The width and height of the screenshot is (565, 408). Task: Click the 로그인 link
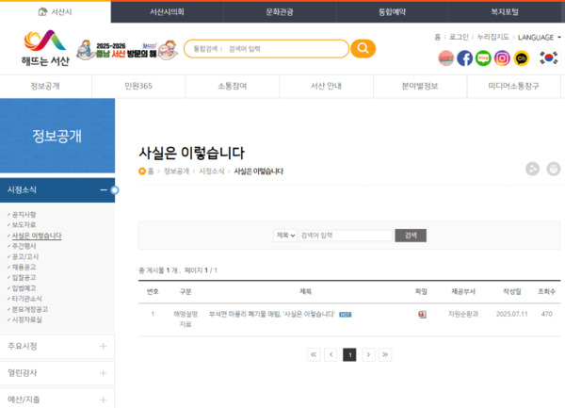pos(459,37)
